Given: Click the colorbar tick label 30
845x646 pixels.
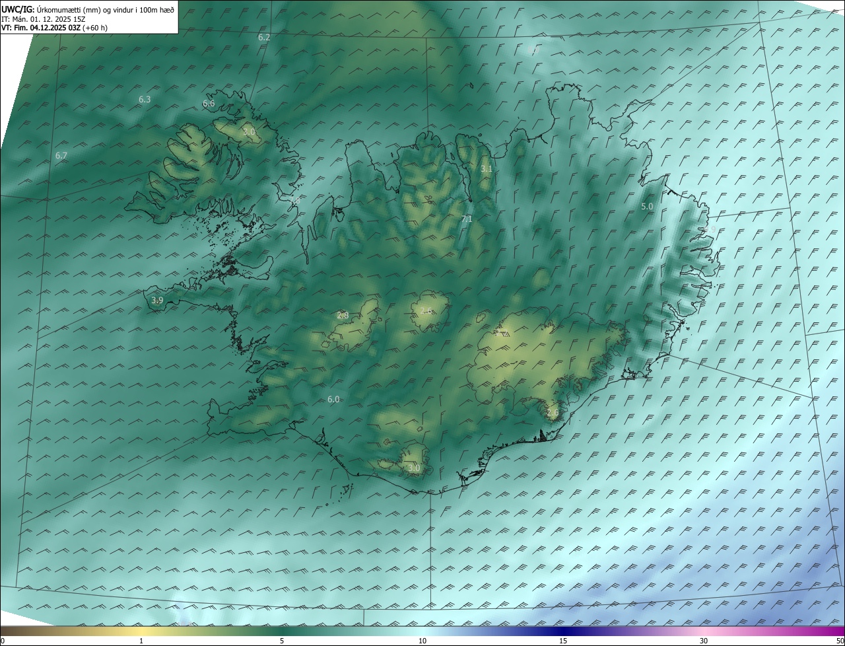Looking at the screenshot, I should click(x=704, y=641).
